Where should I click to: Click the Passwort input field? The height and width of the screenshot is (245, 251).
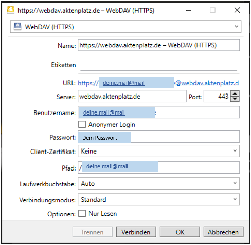[158, 137]
